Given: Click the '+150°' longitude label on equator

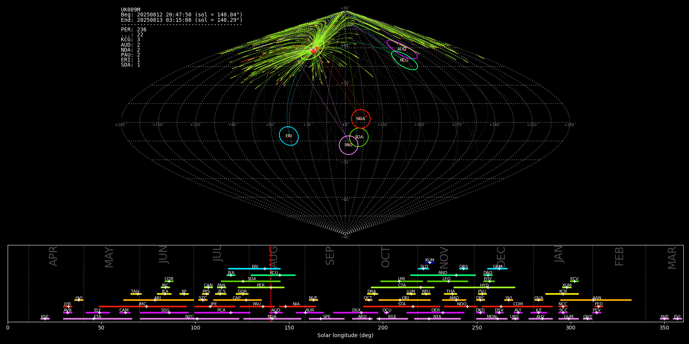Looking at the screenshot, I should coord(158,125).
